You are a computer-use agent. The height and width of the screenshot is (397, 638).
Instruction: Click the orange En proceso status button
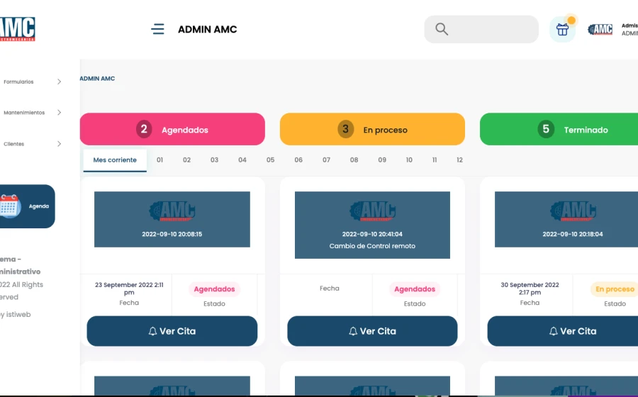pos(372,129)
